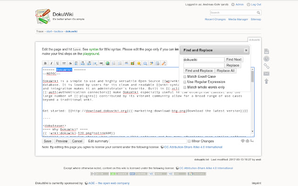The height and width of the screenshot is (186, 298).
Task: Open backlinks chain icon on sidebar
Action: 266,66
